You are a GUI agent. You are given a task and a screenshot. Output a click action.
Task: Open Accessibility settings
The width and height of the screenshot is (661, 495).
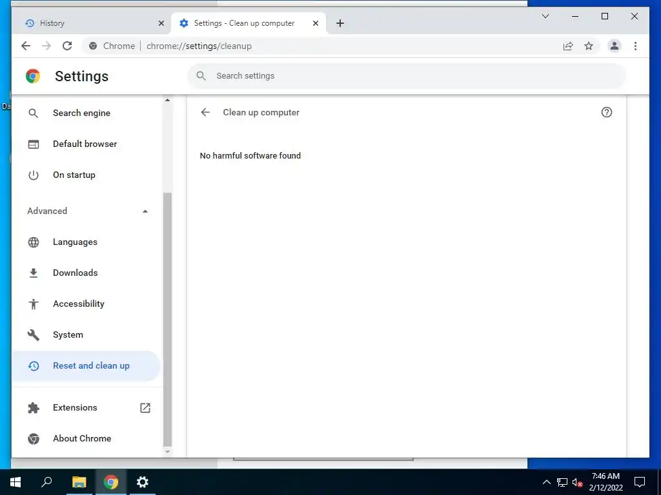[86, 304]
